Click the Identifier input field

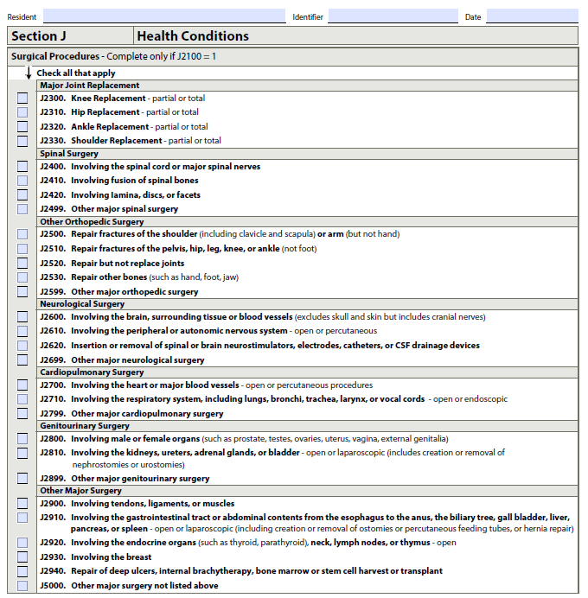point(393,16)
